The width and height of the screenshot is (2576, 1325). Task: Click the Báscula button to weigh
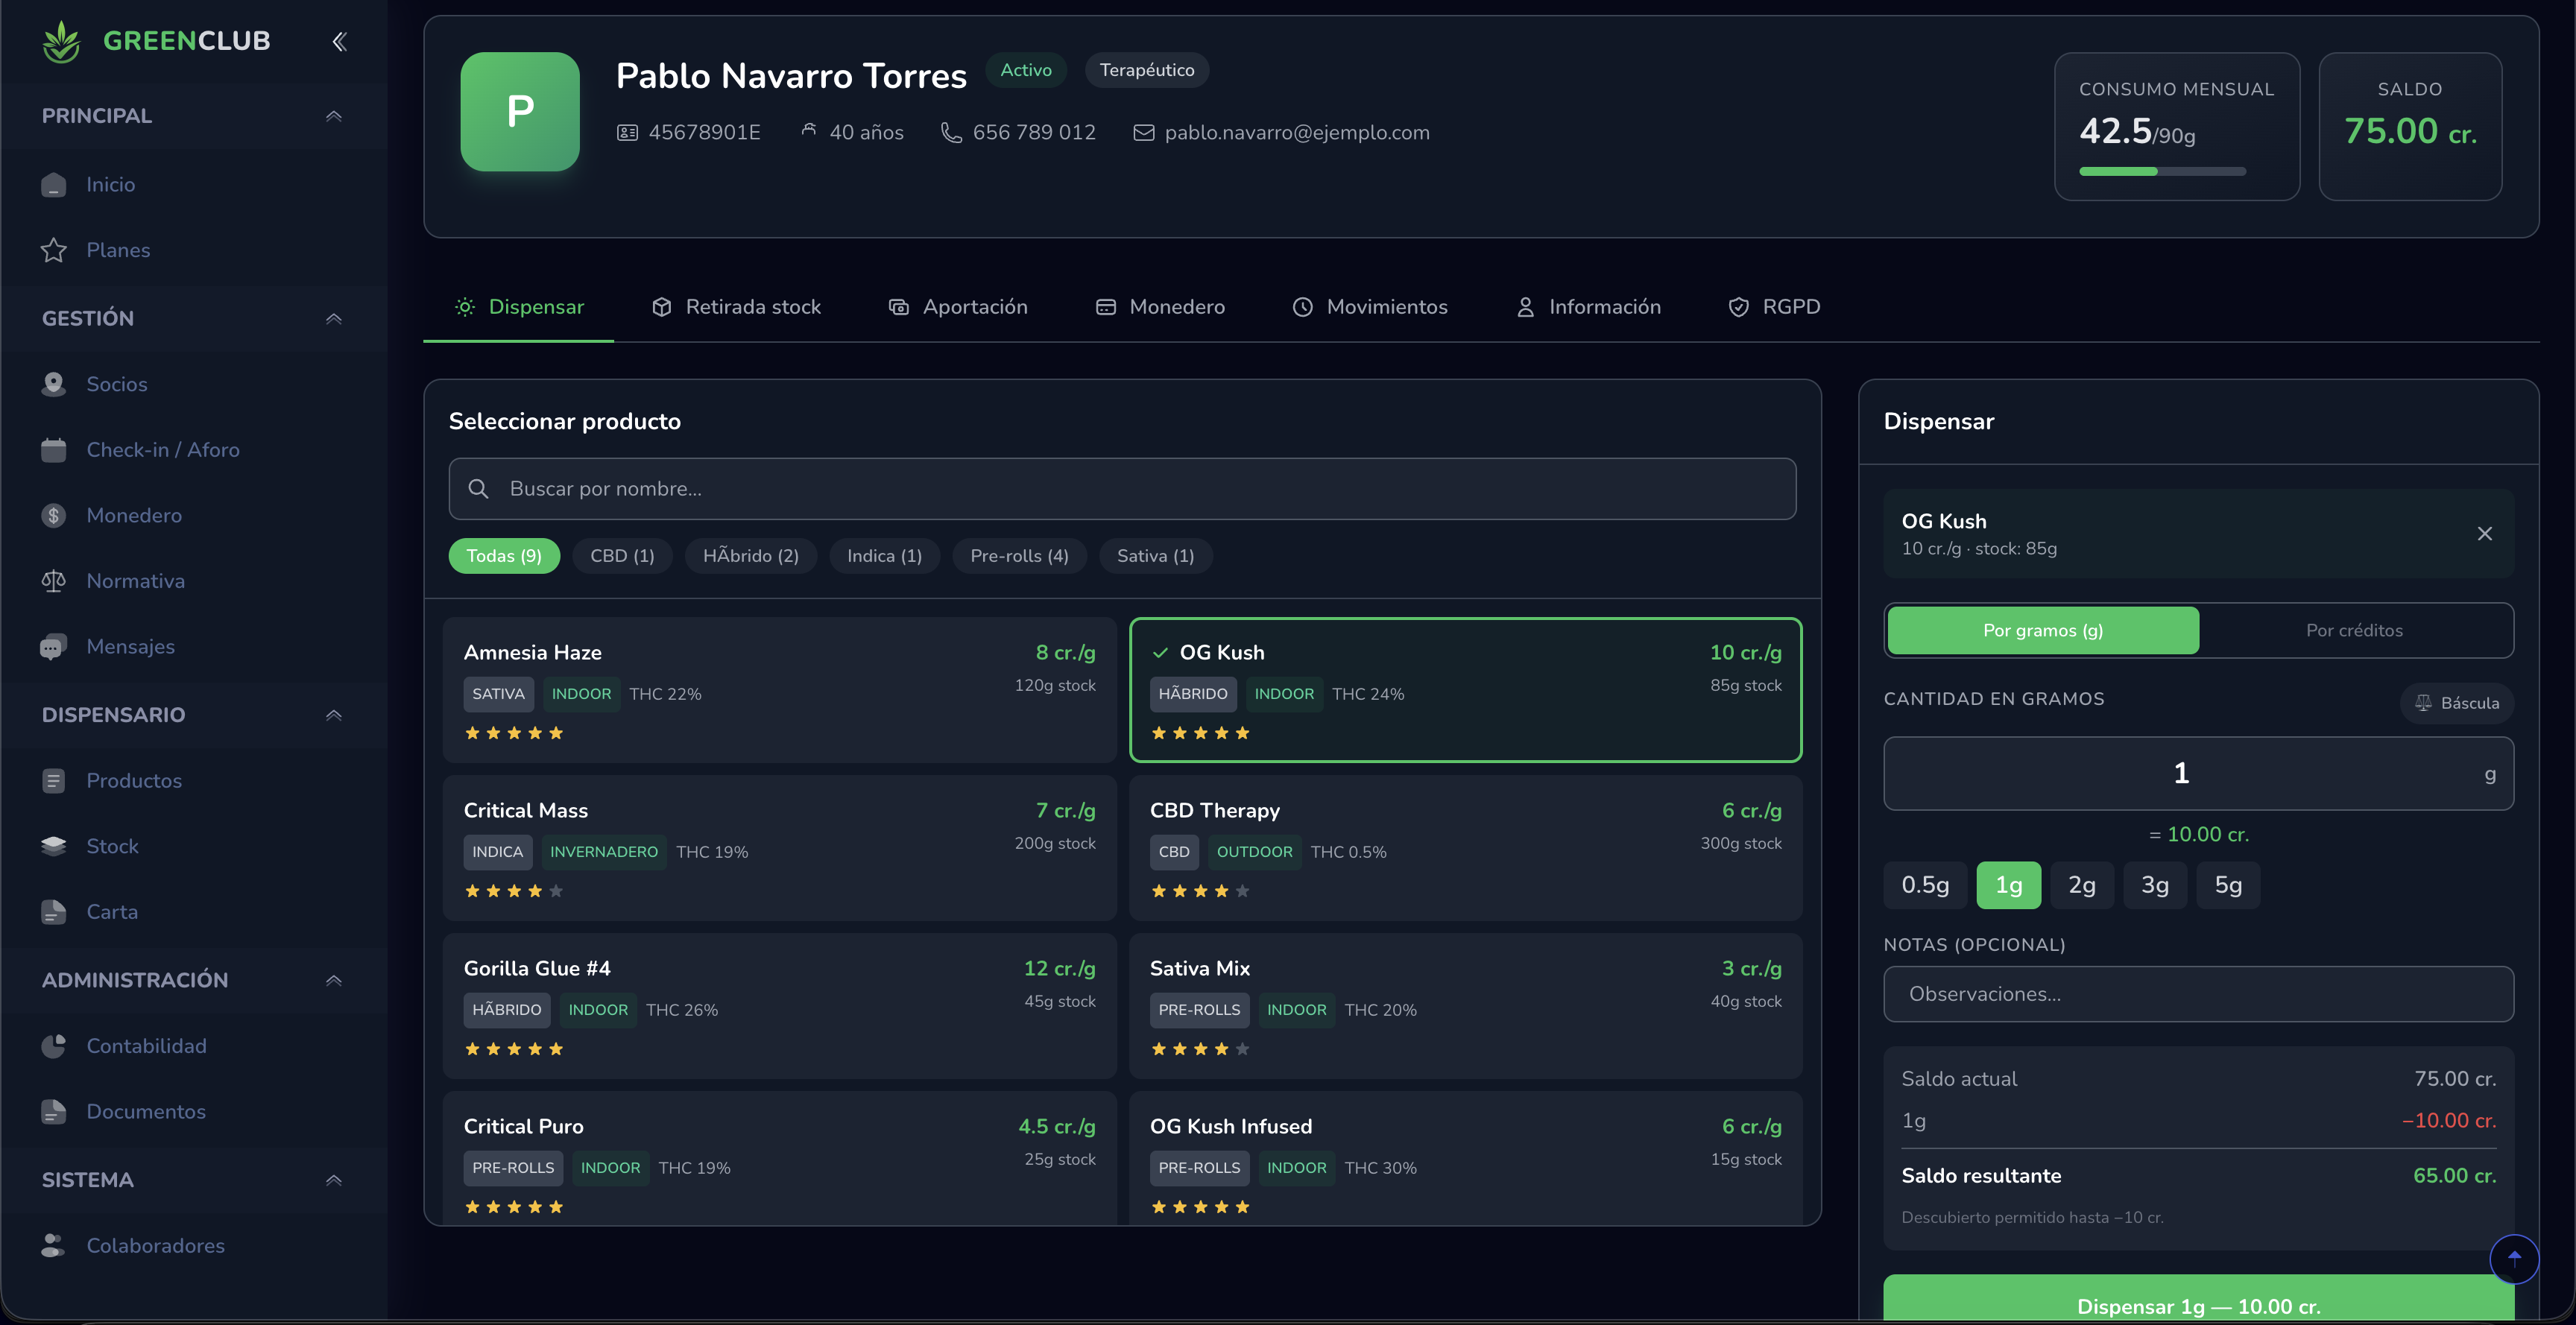tap(2458, 703)
